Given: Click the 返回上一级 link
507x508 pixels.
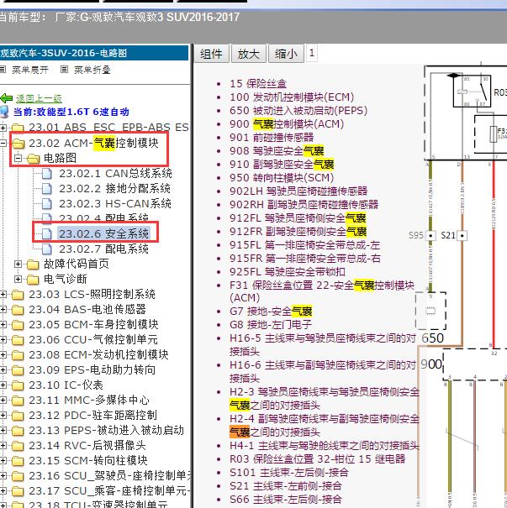Looking at the screenshot, I should pos(39,98).
